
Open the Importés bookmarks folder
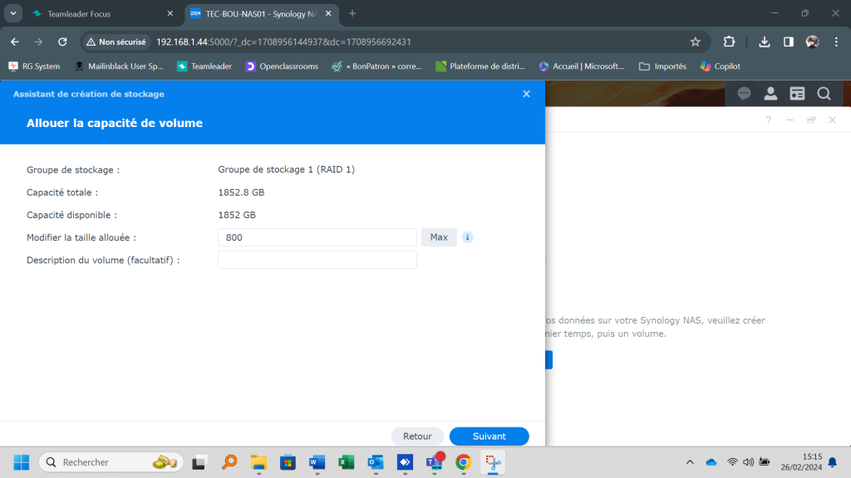click(x=662, y=66)
